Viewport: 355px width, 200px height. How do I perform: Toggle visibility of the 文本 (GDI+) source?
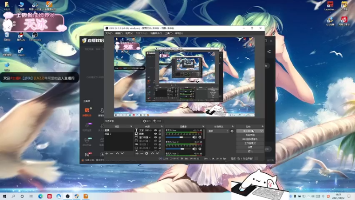155,130
